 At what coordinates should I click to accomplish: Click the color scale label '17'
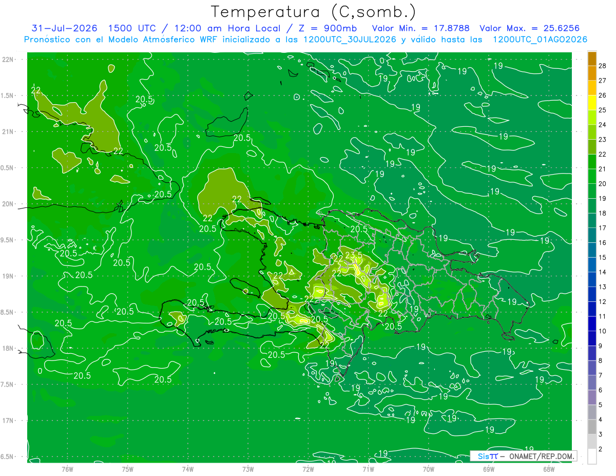tap(603, 228)
